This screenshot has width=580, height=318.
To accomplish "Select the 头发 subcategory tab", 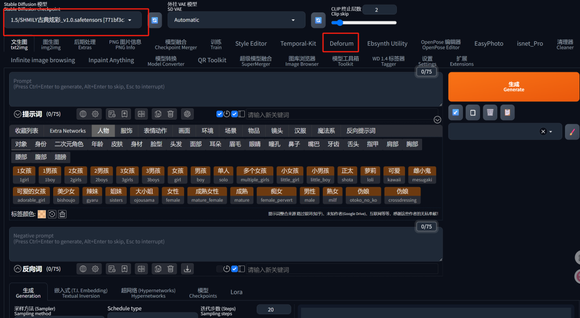I will pos(176,144).
